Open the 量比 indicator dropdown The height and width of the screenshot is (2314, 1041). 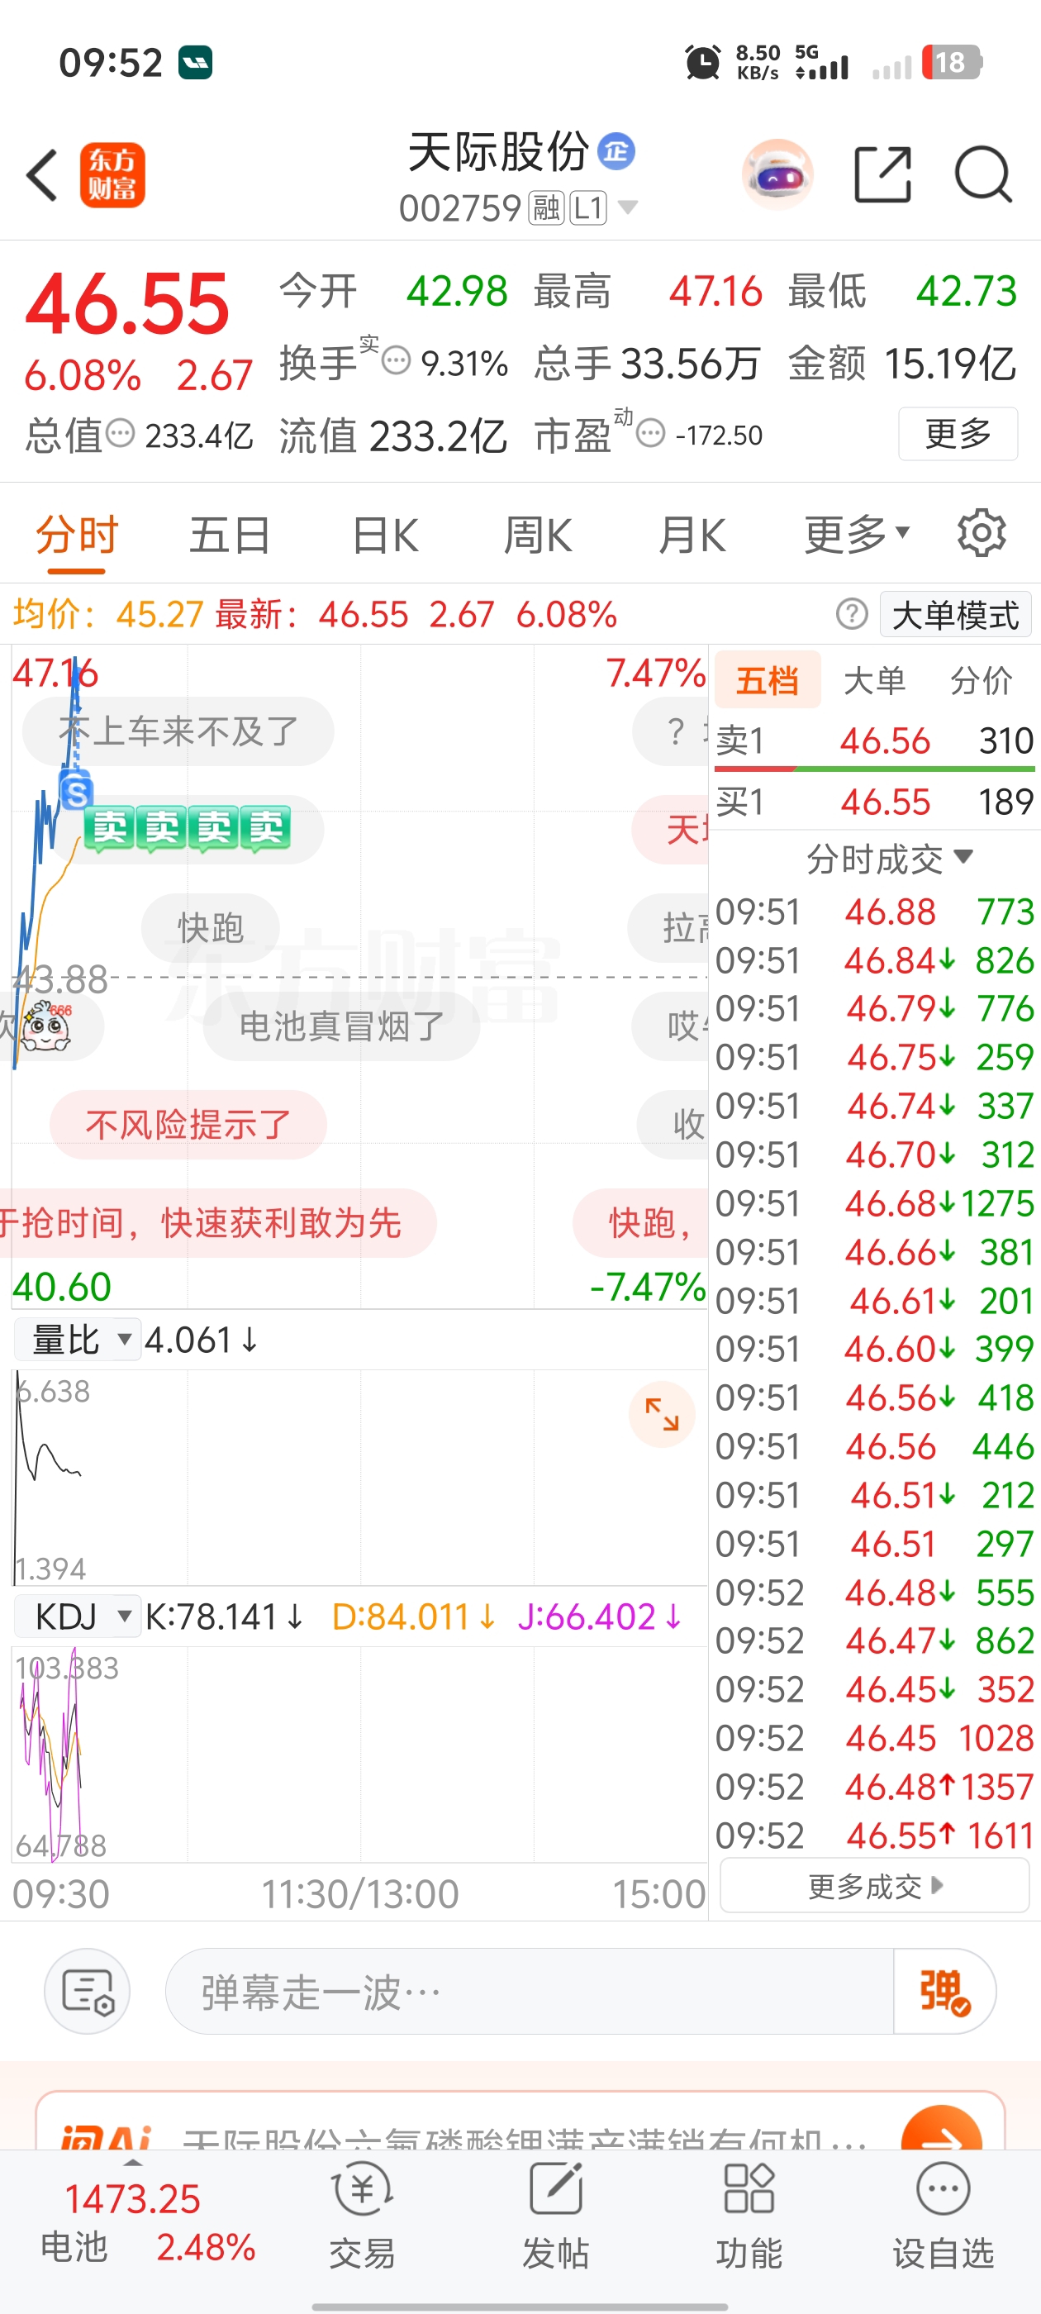[x=77, y=1340]
